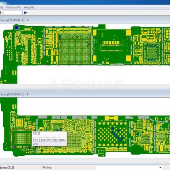Click the search input box in toolbar
This screenshot has width=170, height=170.
point(13,13)
